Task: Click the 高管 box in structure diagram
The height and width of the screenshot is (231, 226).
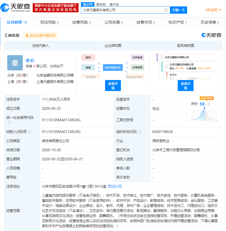Action: tap(88, 67)
